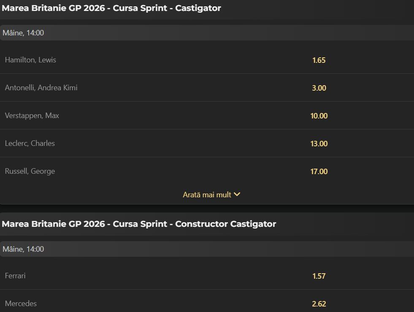The width and height of the screenshot is (414, 312).
Task: Select Mercedes constructor odds 2.62
Action: [x=319, y=304]
